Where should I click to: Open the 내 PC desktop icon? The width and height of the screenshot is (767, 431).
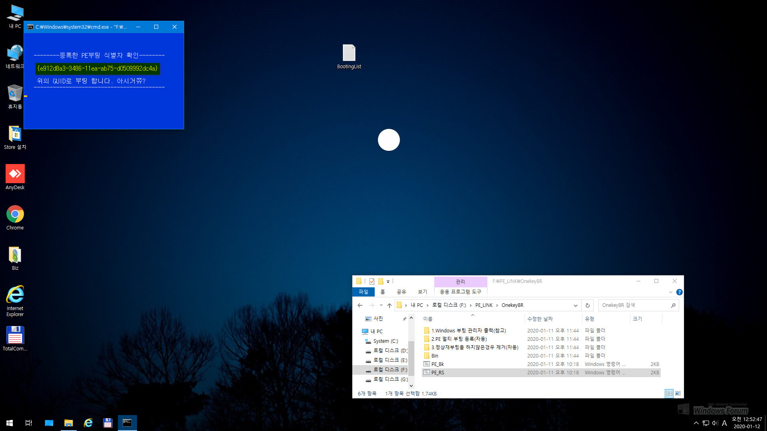coord(15,17)
